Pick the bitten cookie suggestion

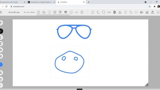pos(44,12)
